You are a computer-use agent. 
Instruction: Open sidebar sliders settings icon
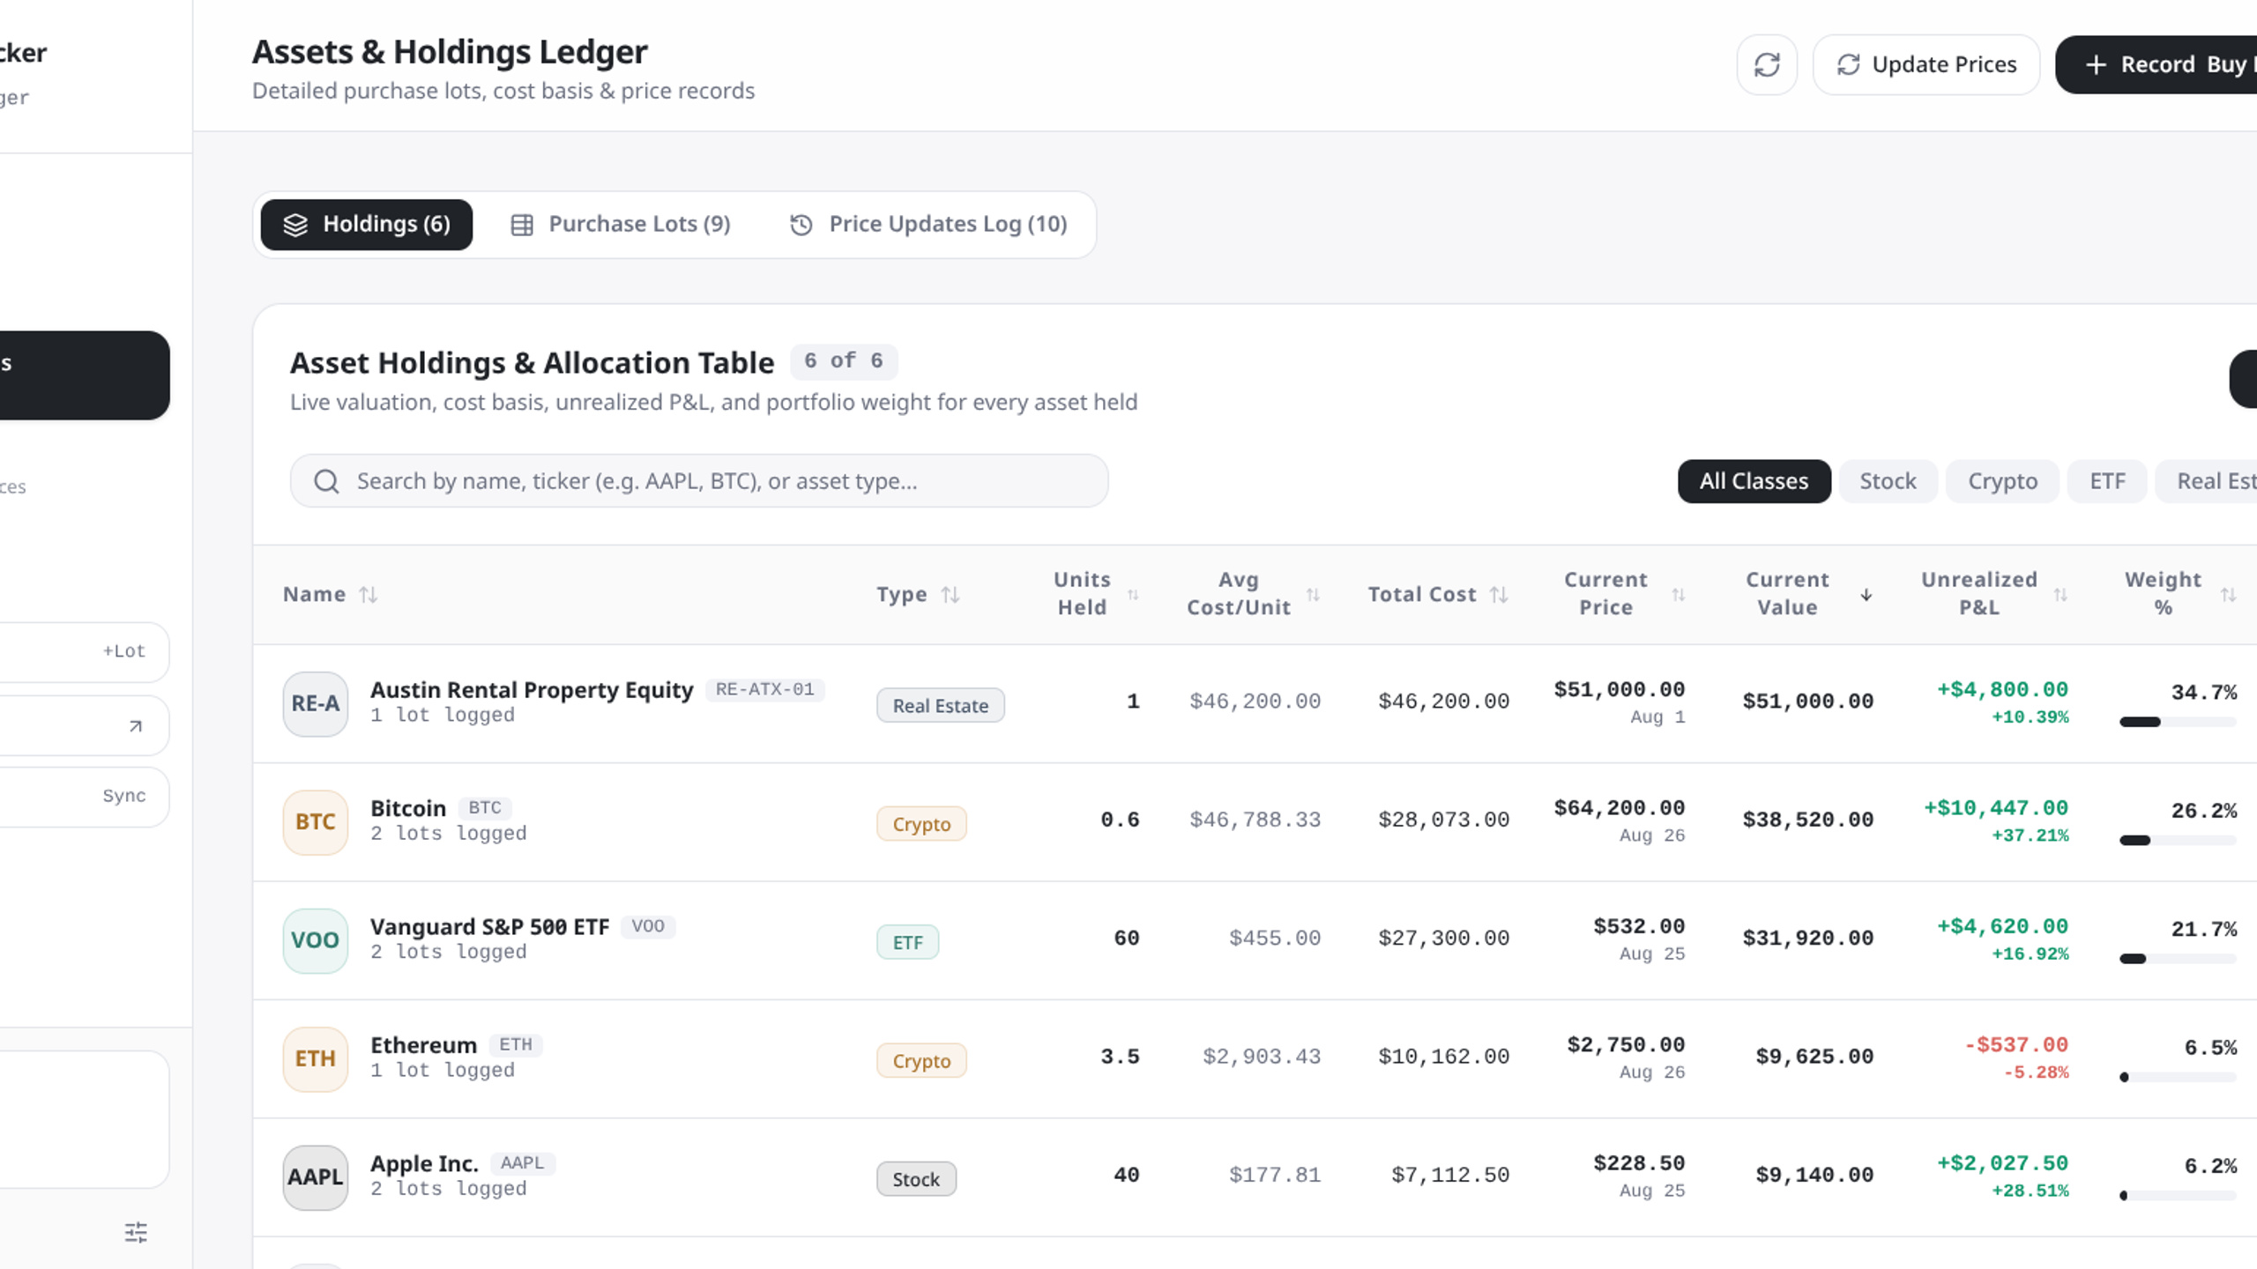pyautogui.click(x=136, y=1232)
